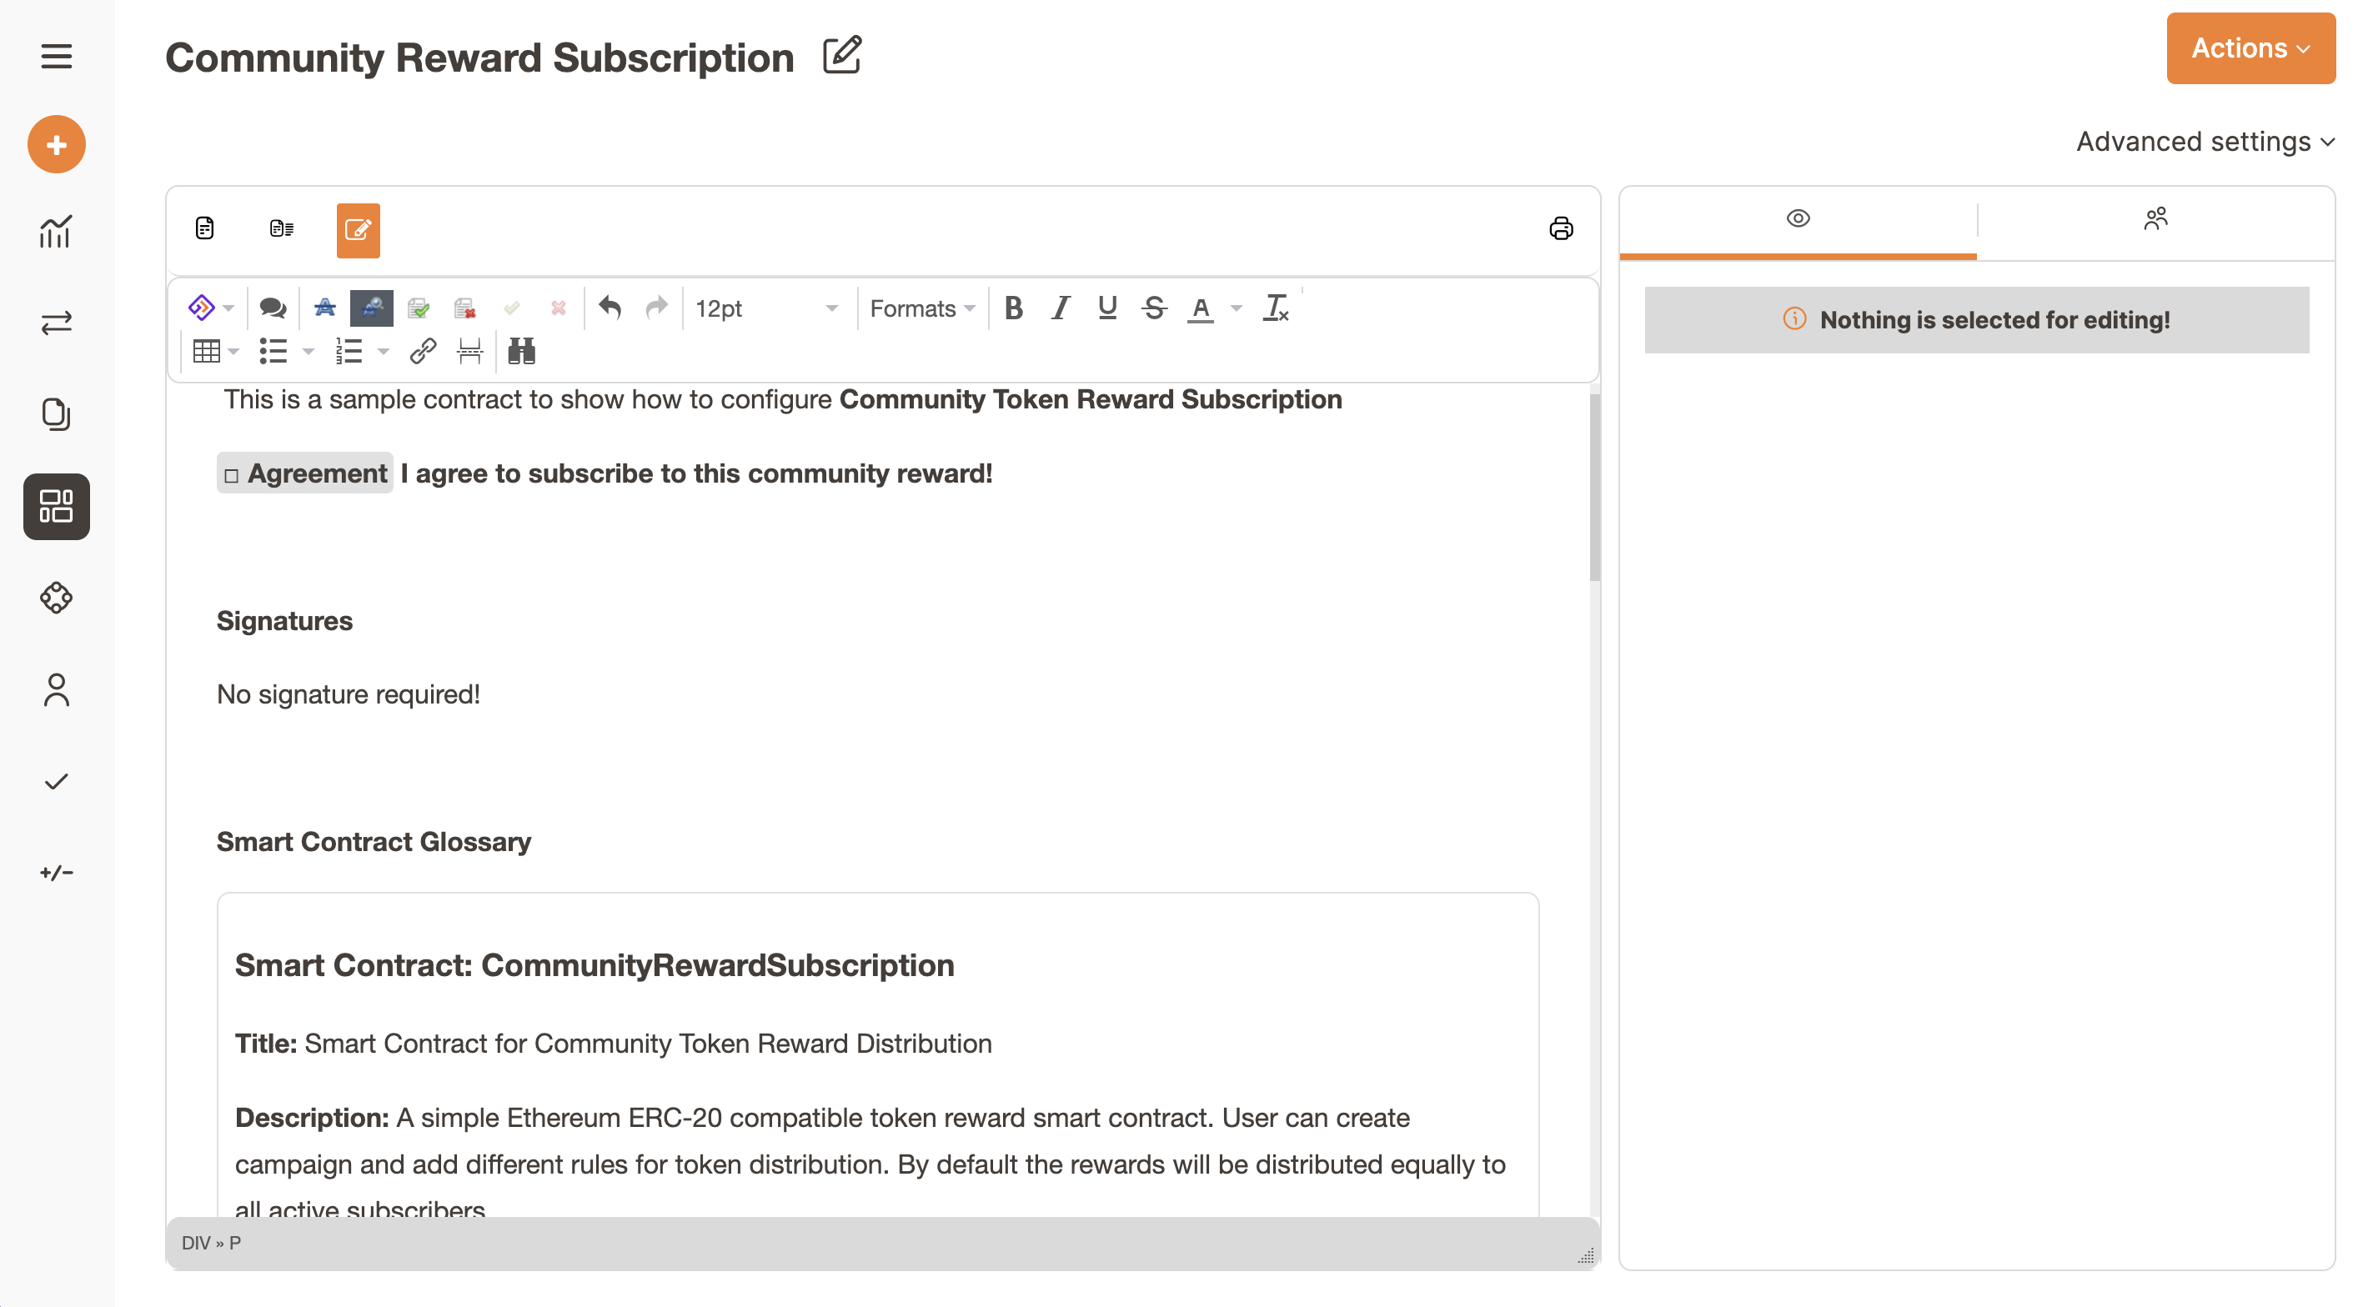Apply the text color A button
Viewport: 2378px width, 1307px height.
pos(1201,308)
